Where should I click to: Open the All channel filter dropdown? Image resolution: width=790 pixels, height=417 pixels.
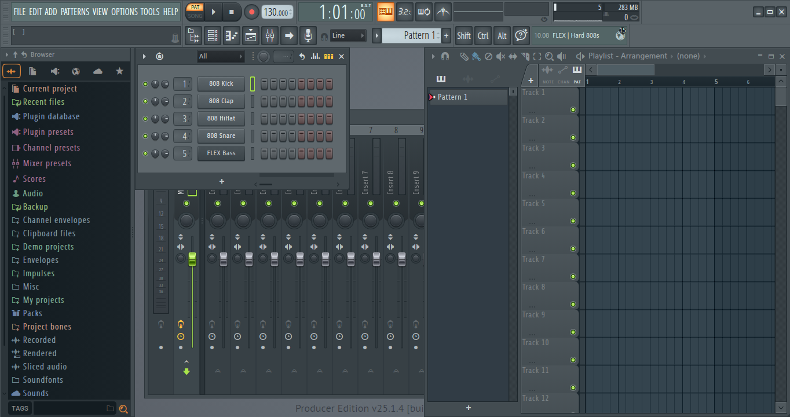221,56
